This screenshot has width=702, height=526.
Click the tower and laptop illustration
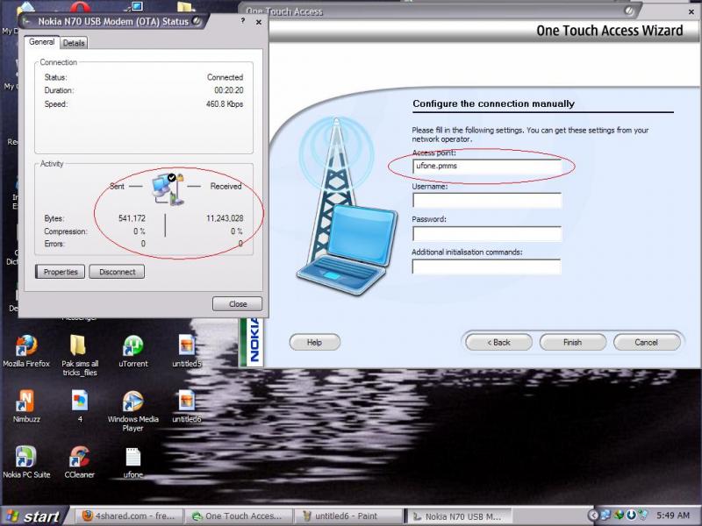coord(346,206)
